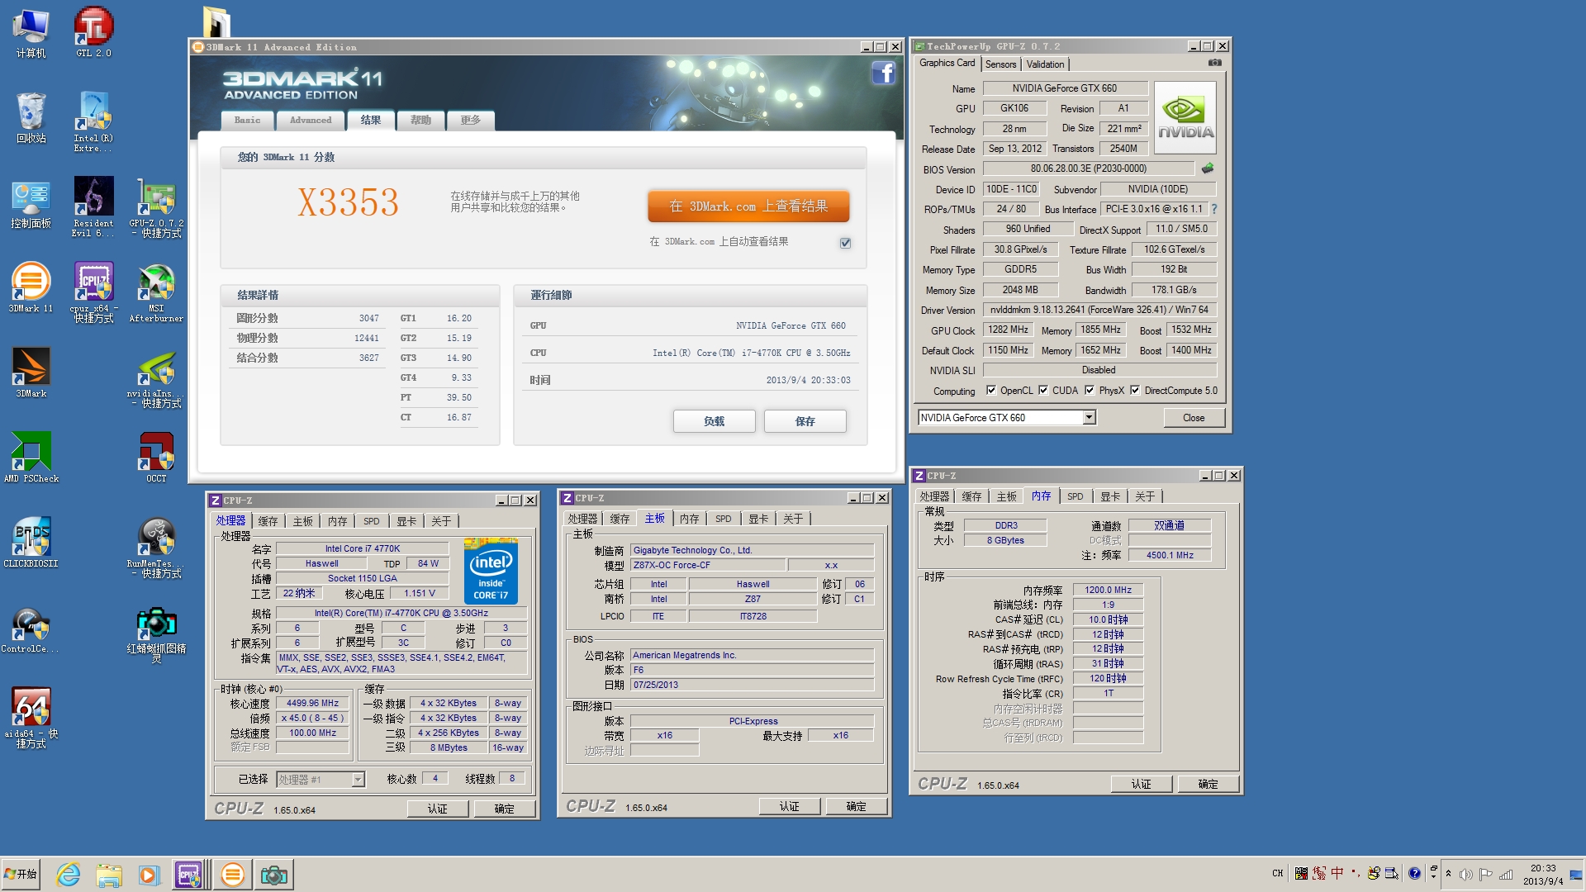Launch the cpuz_x64 desktop shortcut
The width and height of the screenshot is (1586, 892).
tap(93, 292)
